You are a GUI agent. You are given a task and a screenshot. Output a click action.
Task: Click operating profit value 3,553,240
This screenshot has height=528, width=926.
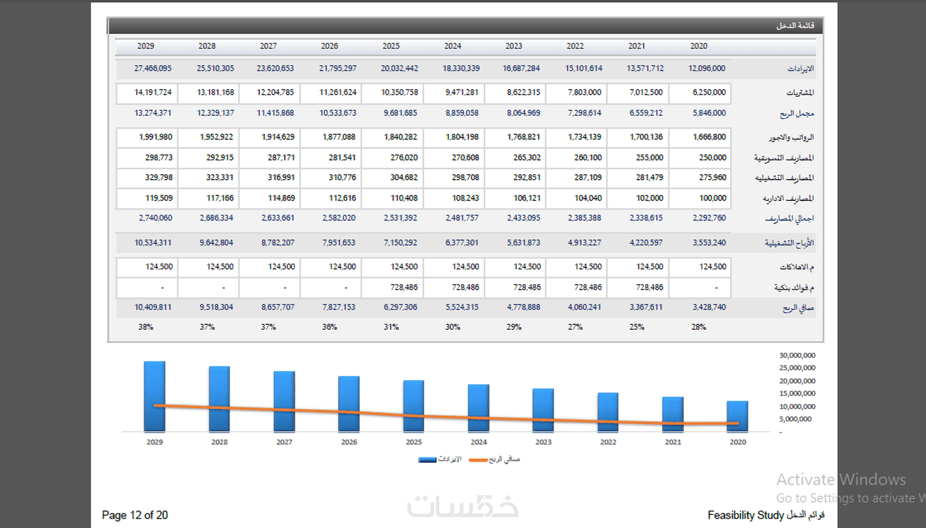(x=709, y=243)
